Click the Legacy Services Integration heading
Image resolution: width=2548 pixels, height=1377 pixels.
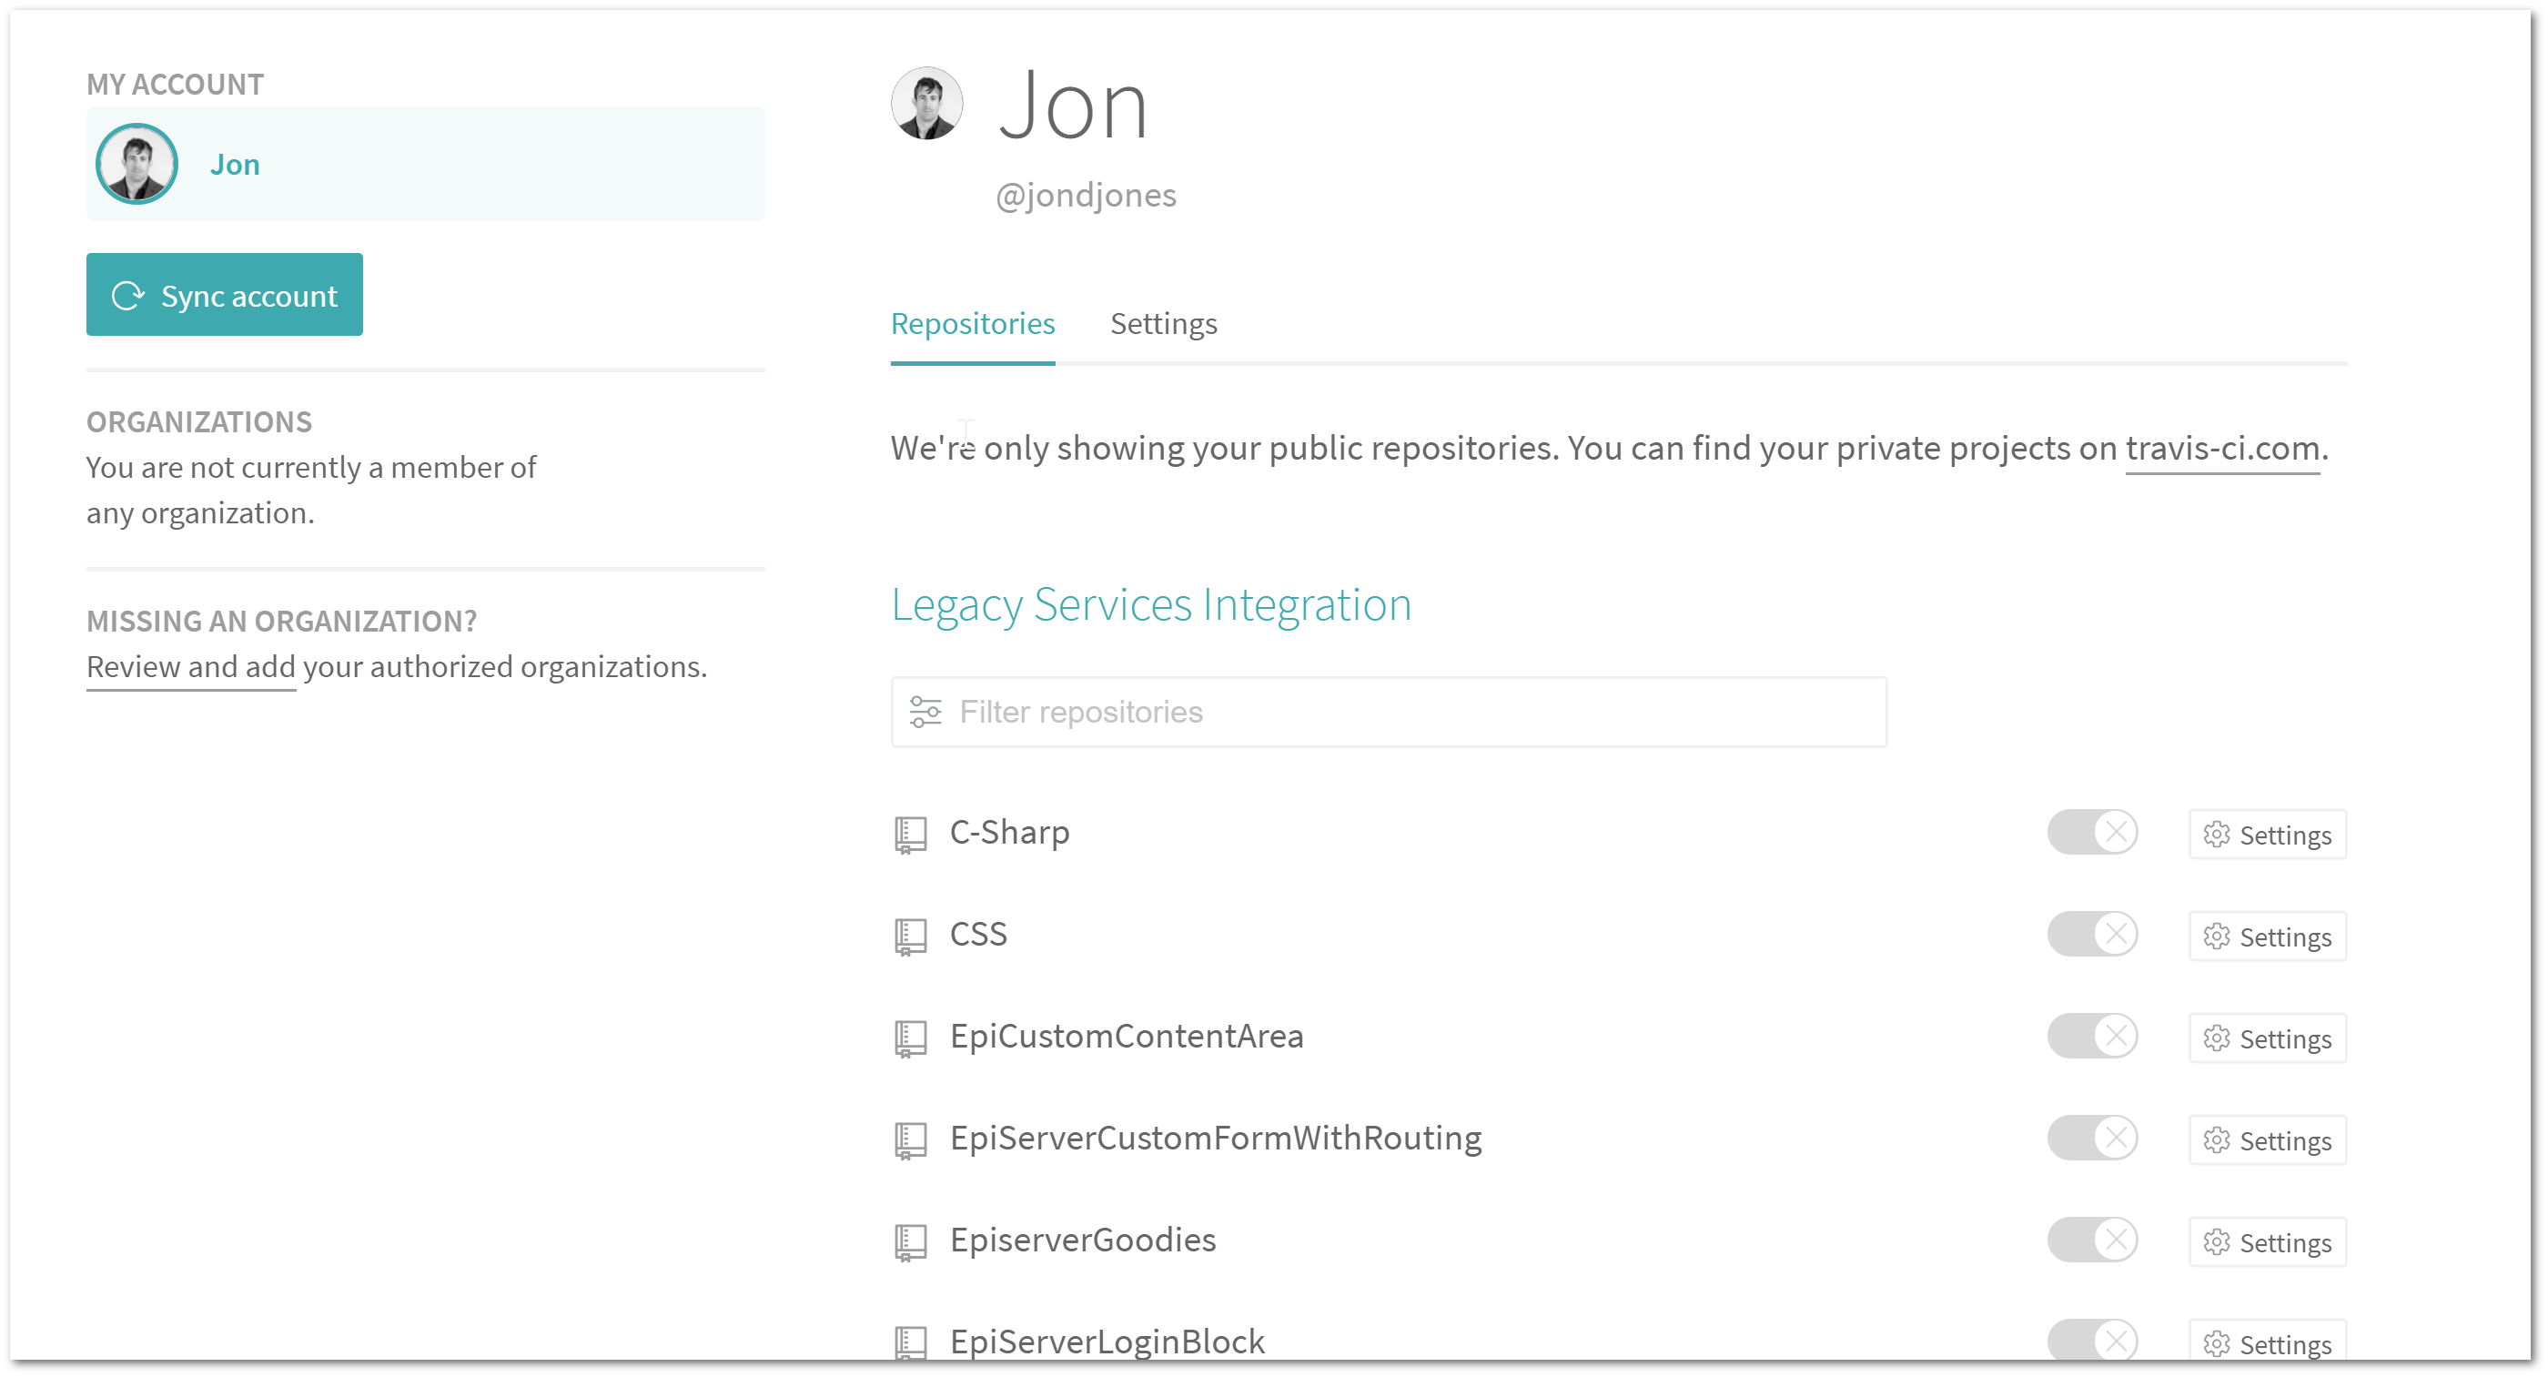[x=1150, y=604]
